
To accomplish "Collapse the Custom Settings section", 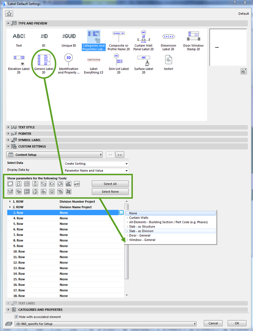I will coord(8,146).
